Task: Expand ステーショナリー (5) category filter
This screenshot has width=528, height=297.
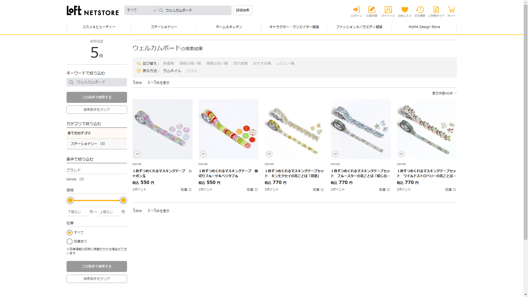Action: [97, 144]
